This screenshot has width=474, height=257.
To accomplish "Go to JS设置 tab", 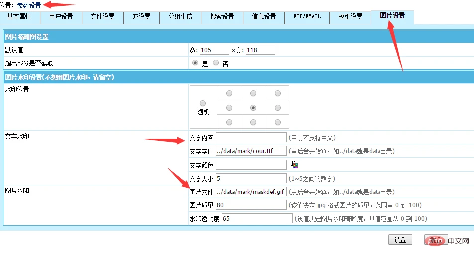I will click(x=141, y=17).
